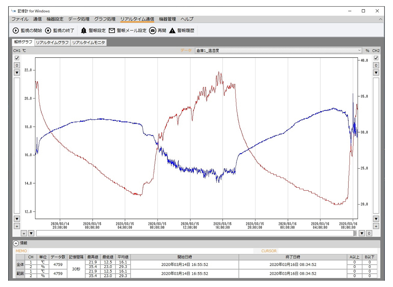Stop monitoring via 監視の終了 icon

pos(48,30)
